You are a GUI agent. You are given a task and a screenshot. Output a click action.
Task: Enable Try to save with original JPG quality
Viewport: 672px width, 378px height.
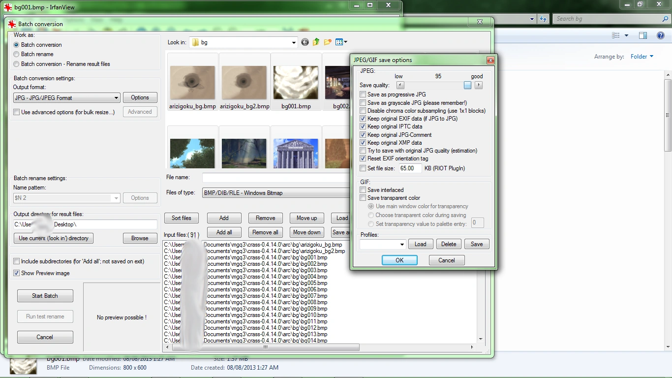coord(363,151)
